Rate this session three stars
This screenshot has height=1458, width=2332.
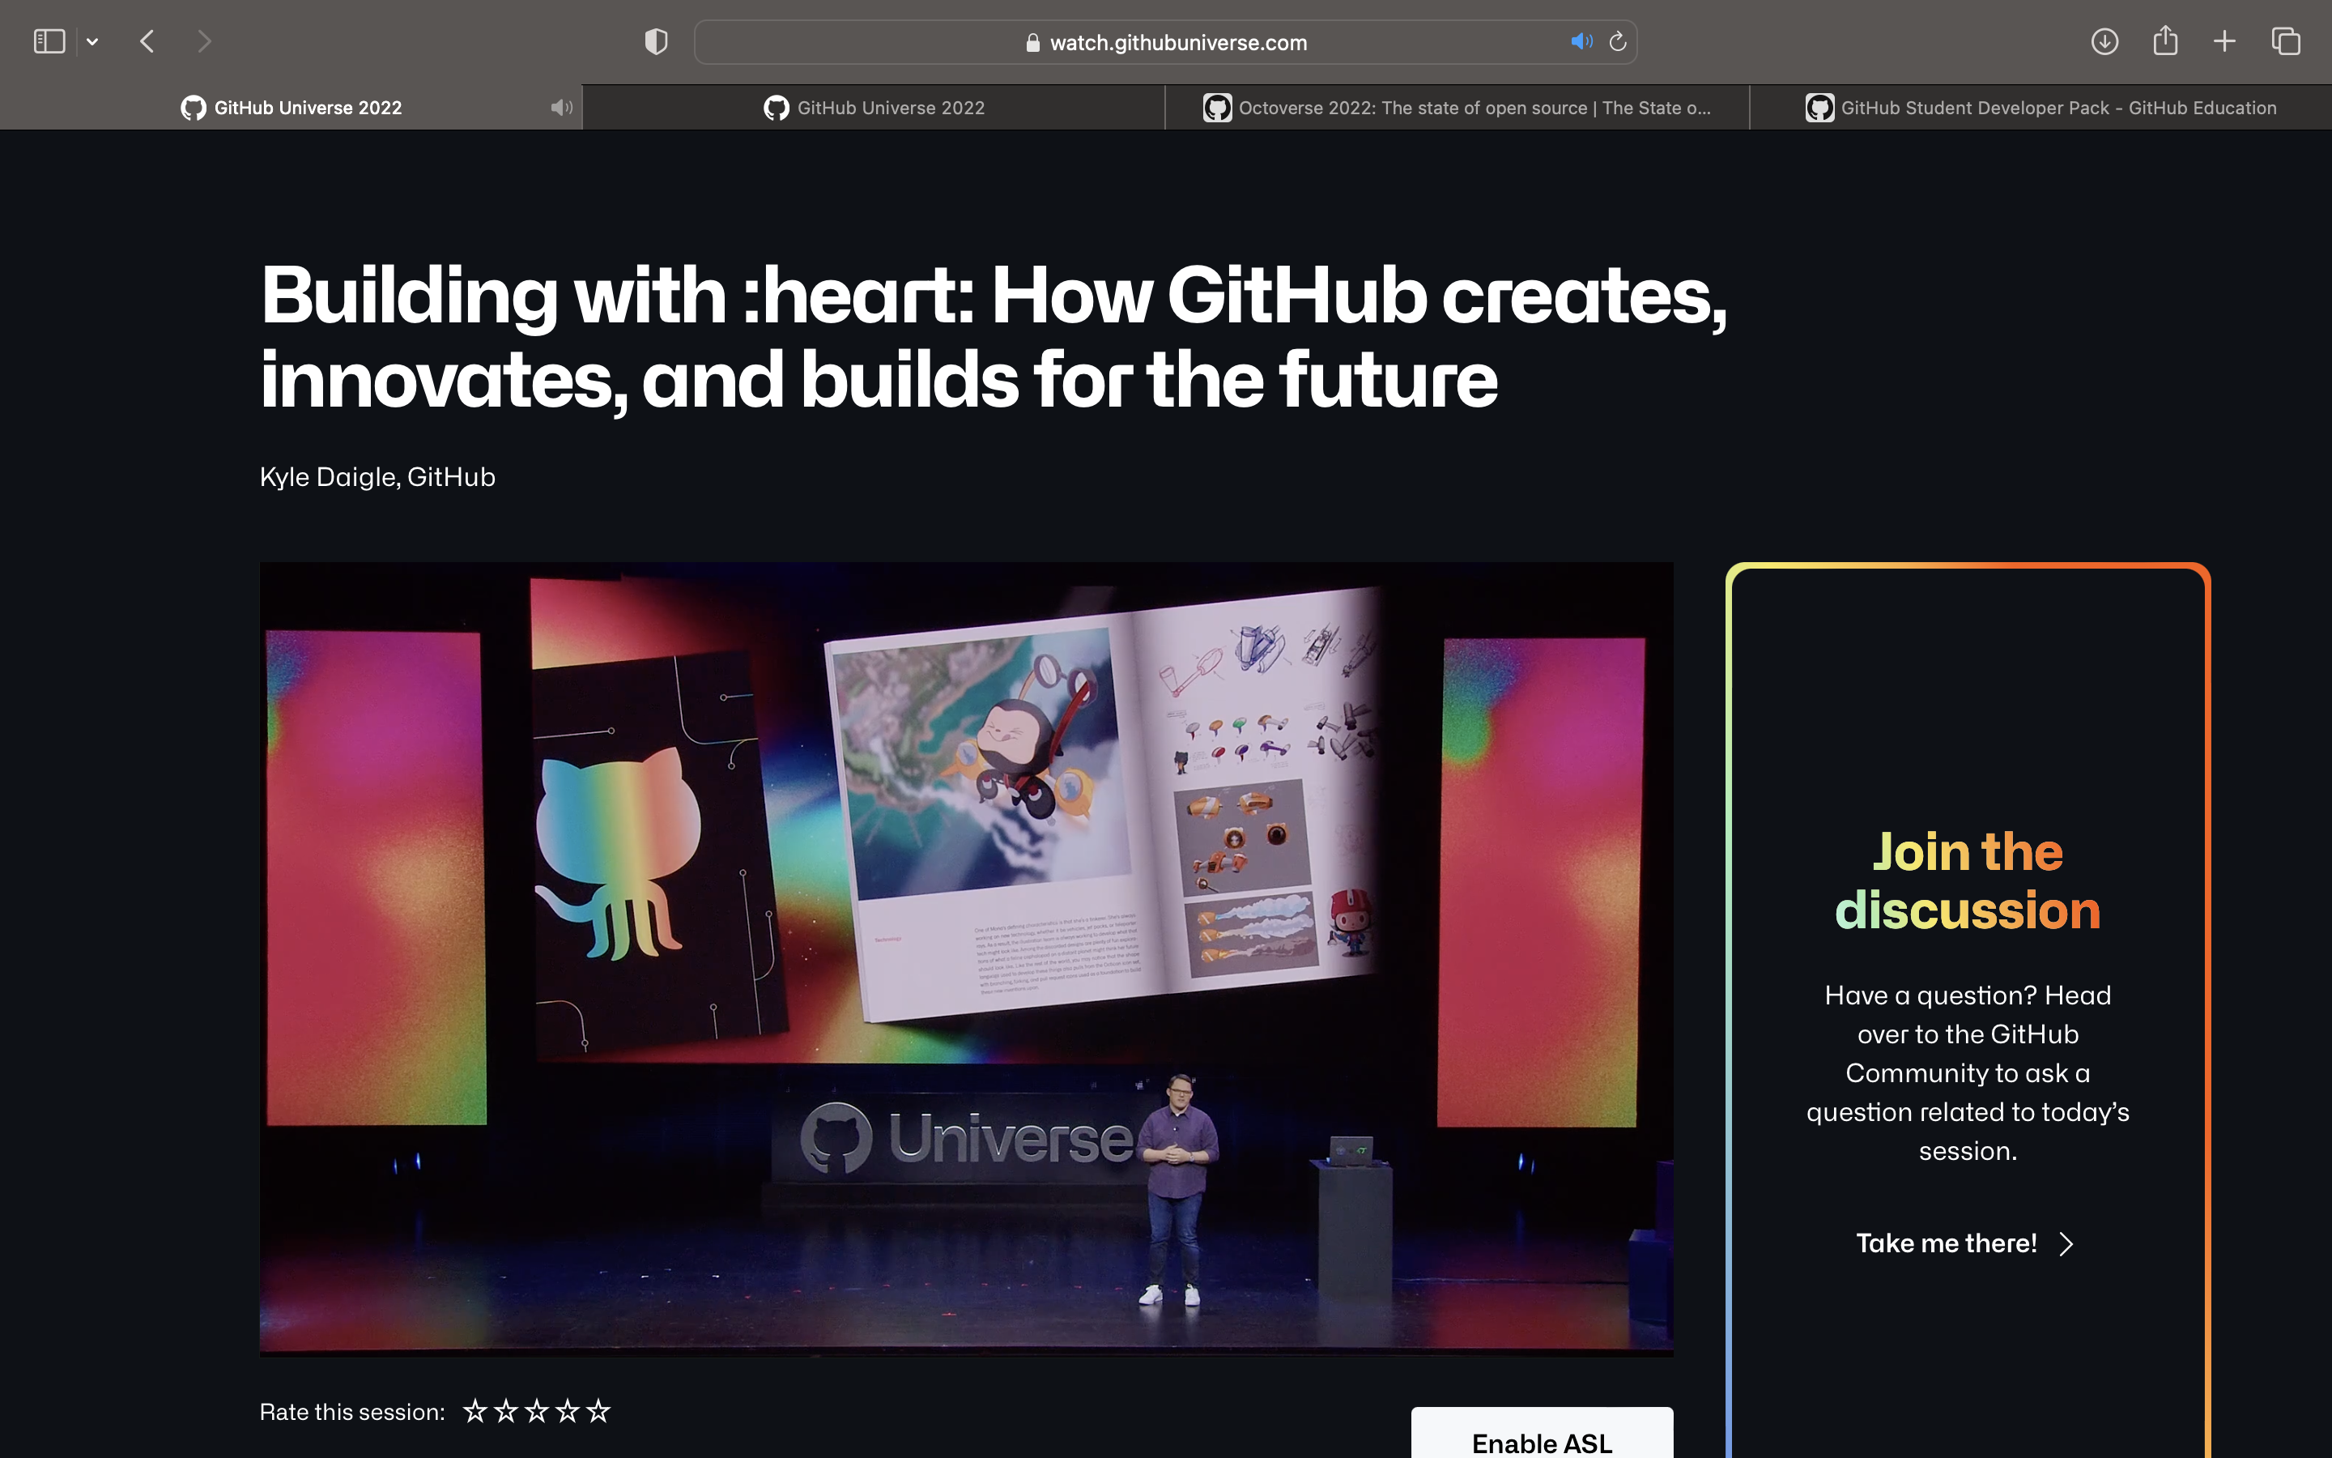[537, 1412]
